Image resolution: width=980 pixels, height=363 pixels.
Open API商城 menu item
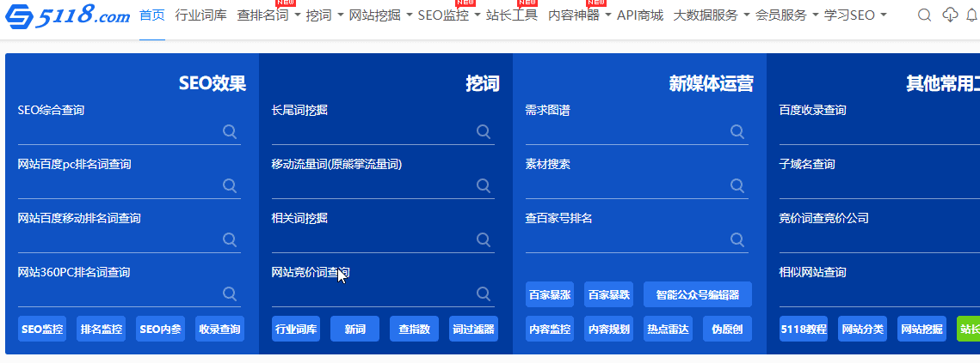[x=640, y=15]
